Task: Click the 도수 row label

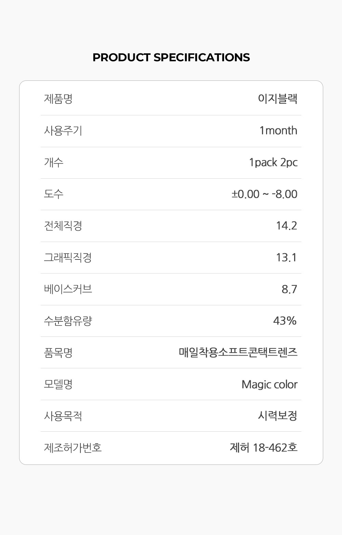Action: click(x=54, y=194)
